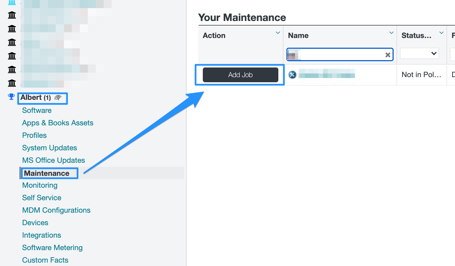Go to Apps & Books Assets

pos(58,123)
